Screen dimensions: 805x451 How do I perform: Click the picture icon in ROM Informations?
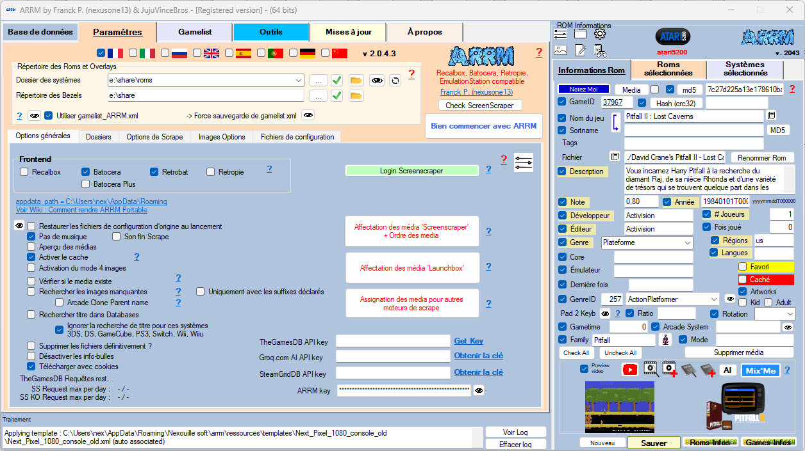(x=561, y=50)
